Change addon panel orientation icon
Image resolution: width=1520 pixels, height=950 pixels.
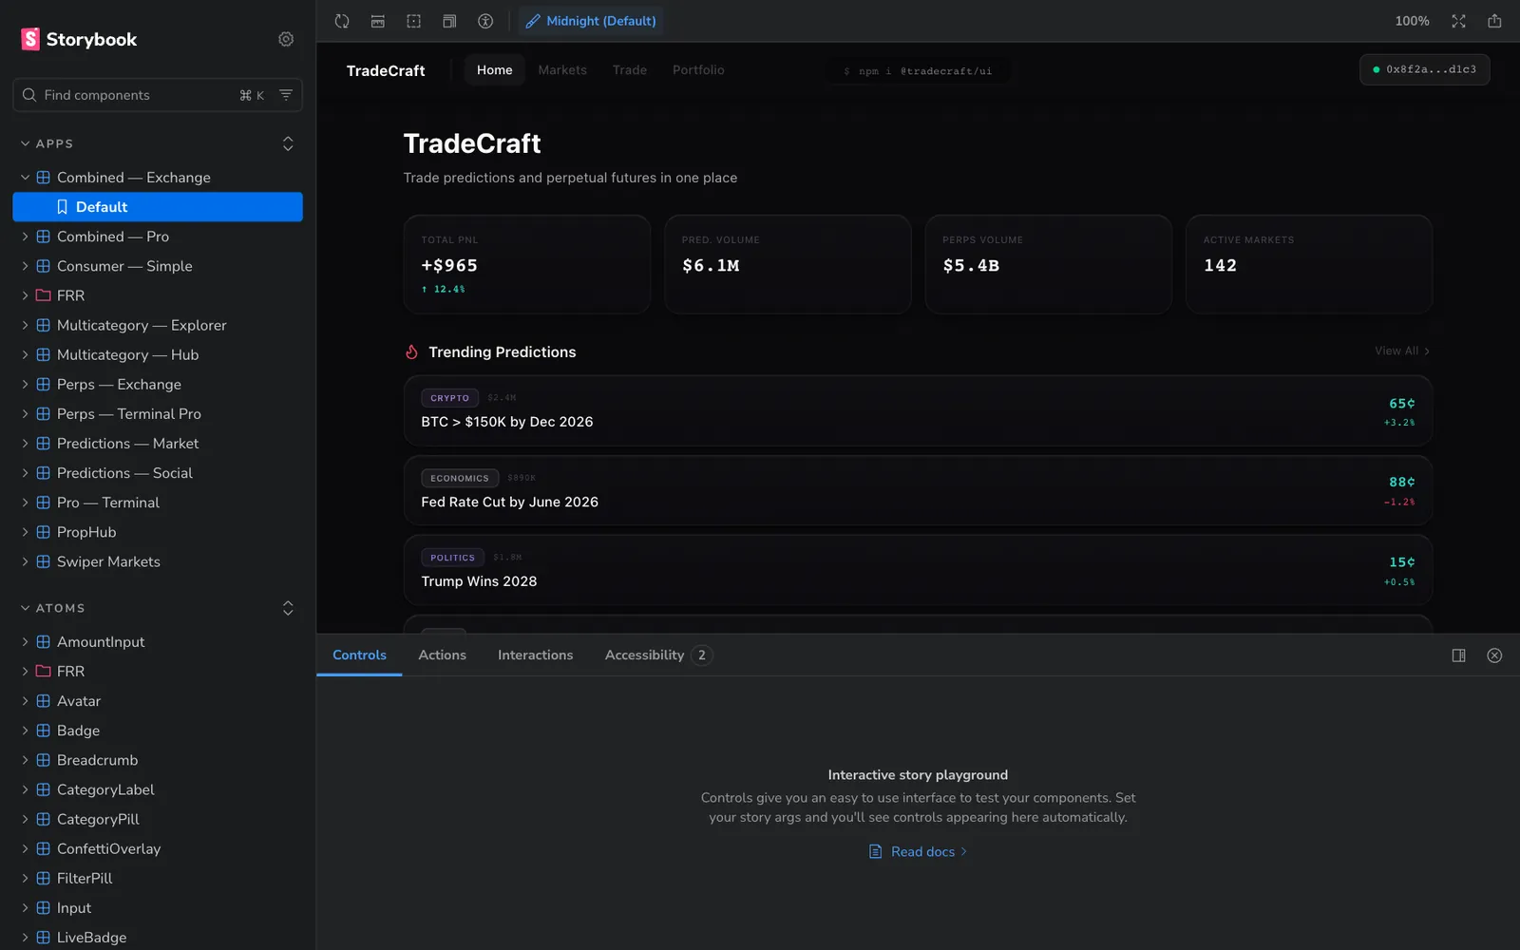click(x=1458, y=655)
